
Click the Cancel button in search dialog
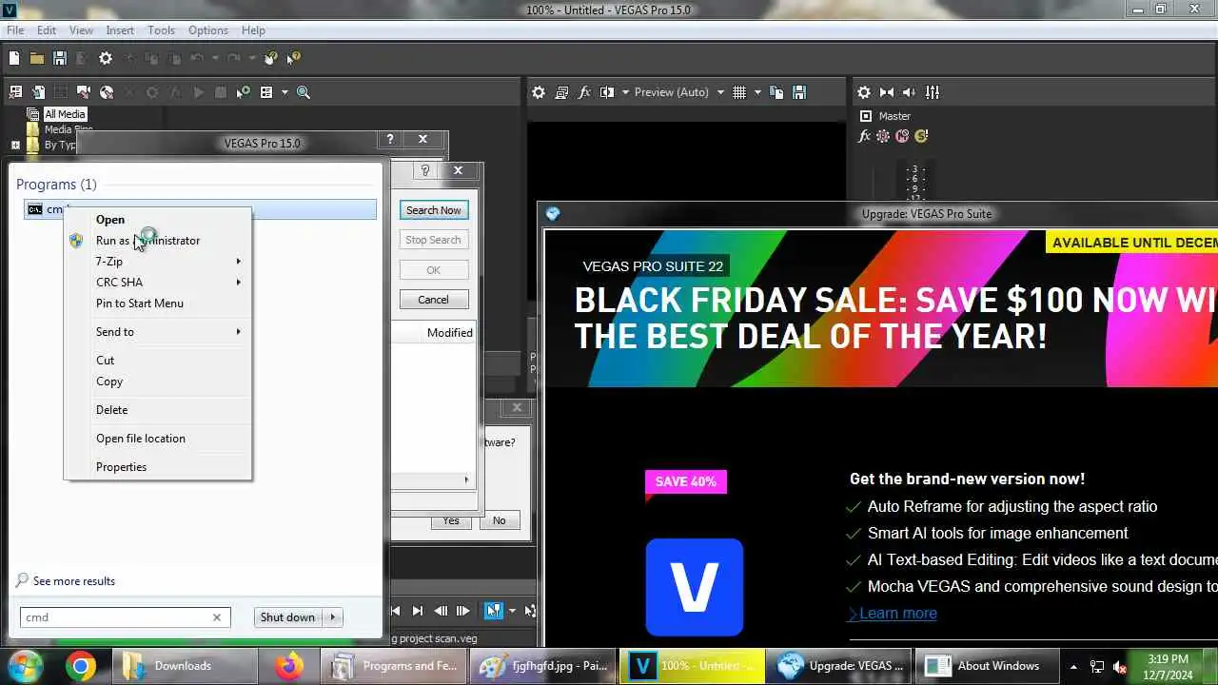click(433, 300)
